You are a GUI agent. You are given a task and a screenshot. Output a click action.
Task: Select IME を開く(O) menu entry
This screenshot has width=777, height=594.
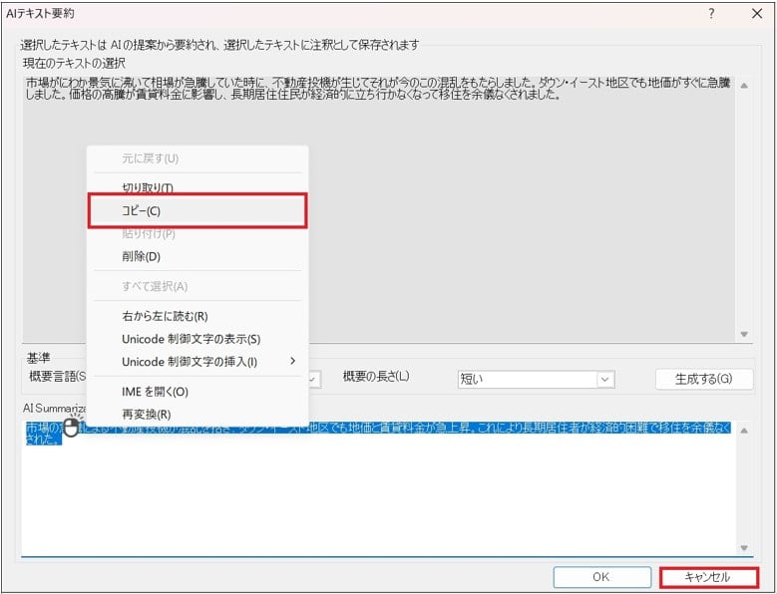pyautogui.click(x=155, y=392)
